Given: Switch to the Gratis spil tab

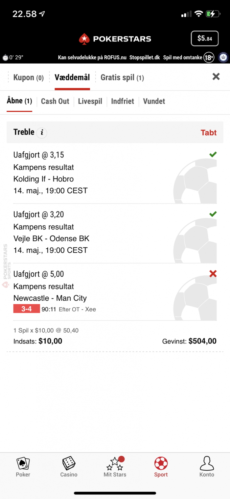Looking at the screenshot, I should click(122, 78).
